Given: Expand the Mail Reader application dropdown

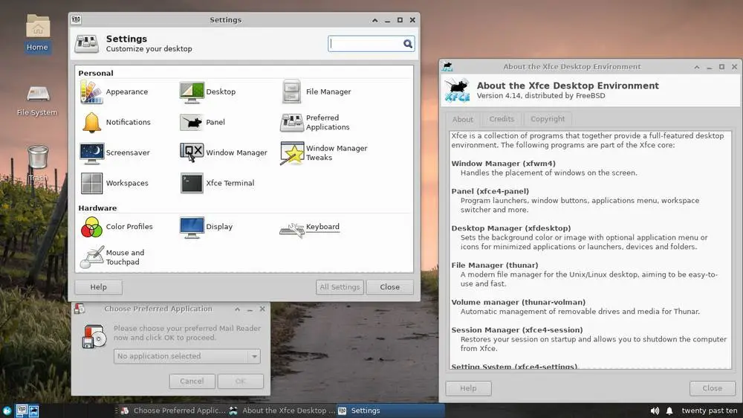Looking at the screenshot, I should click(255, 357).
